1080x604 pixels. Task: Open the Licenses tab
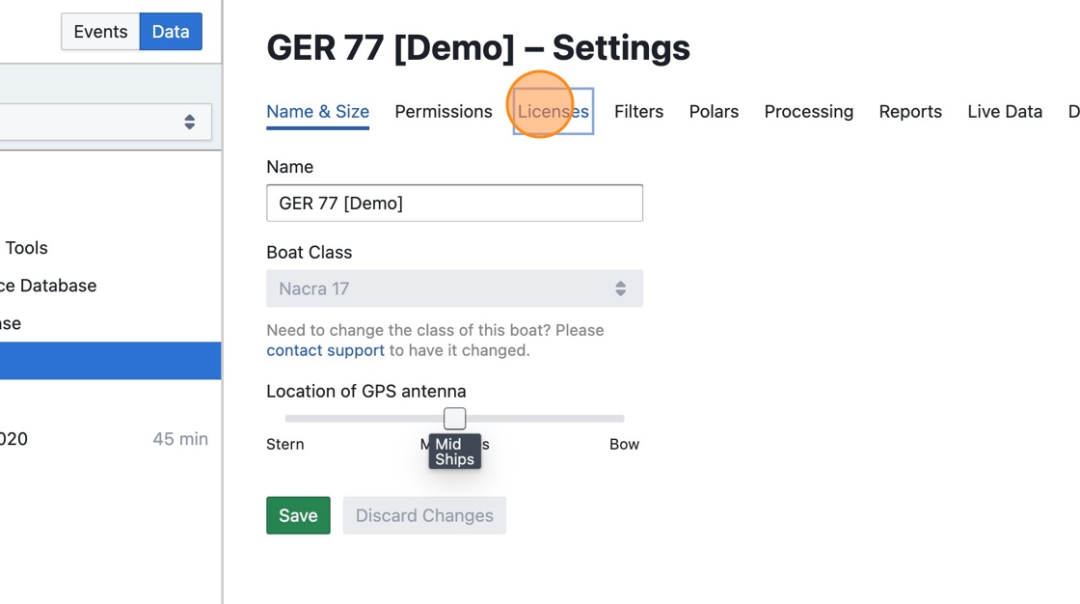tap(553, 112)
